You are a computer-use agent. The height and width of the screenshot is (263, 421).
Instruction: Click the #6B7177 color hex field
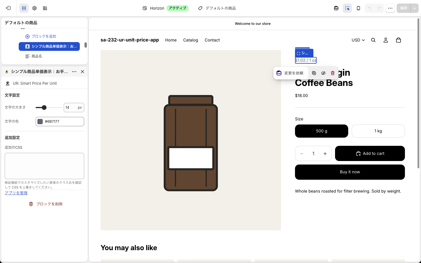60,122
